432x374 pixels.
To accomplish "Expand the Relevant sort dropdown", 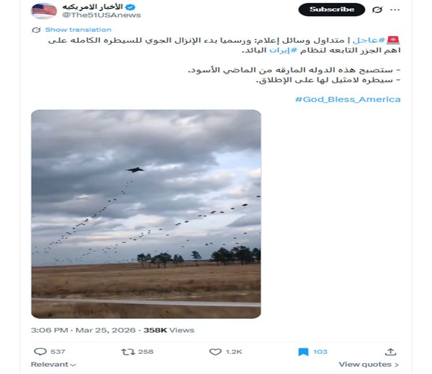I will [53, 364].
